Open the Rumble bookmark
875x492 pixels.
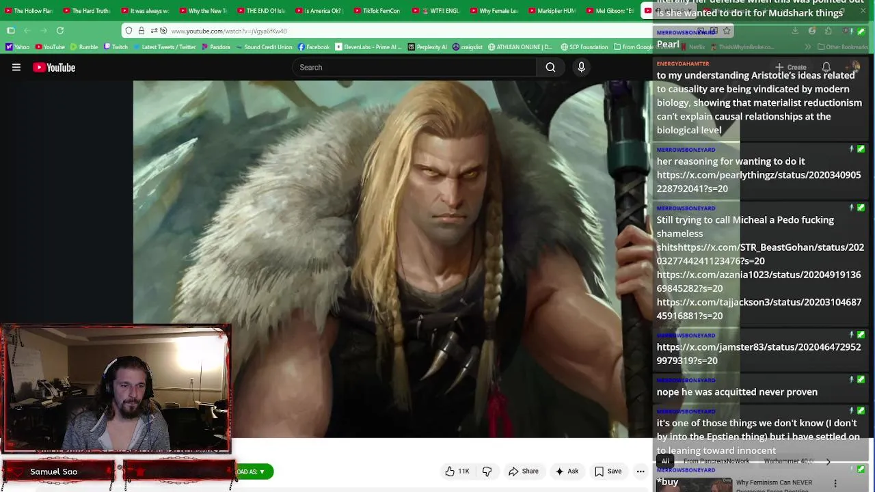pos(84,47)
